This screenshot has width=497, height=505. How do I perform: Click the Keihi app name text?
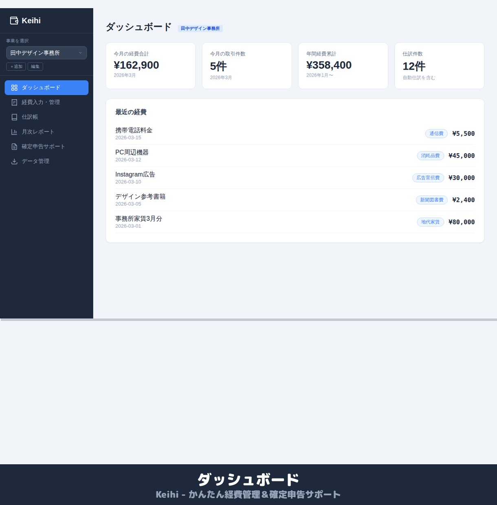pyautogui.click(x=31, y=21)
